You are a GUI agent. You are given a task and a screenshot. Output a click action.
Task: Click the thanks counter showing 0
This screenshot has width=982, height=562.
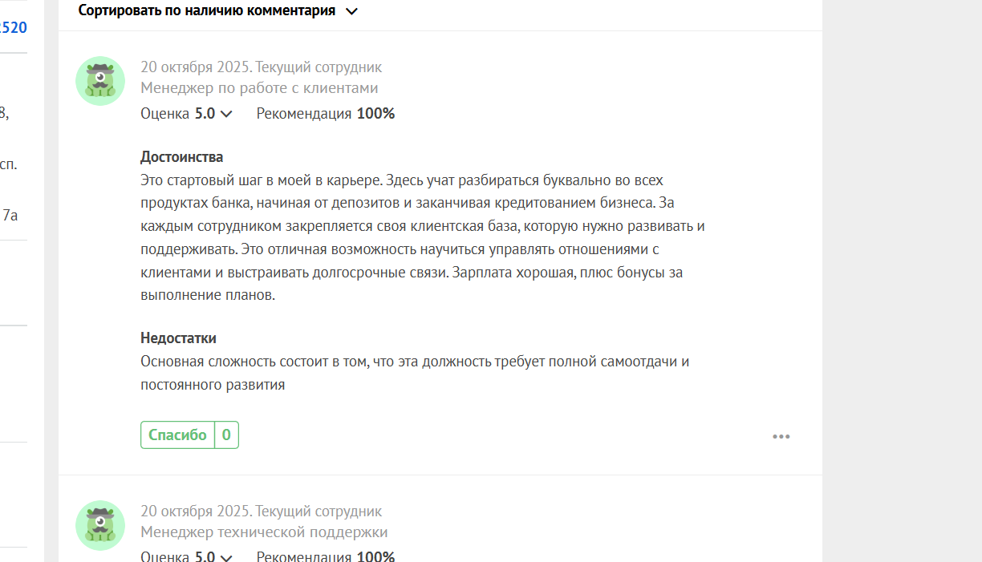226,435
